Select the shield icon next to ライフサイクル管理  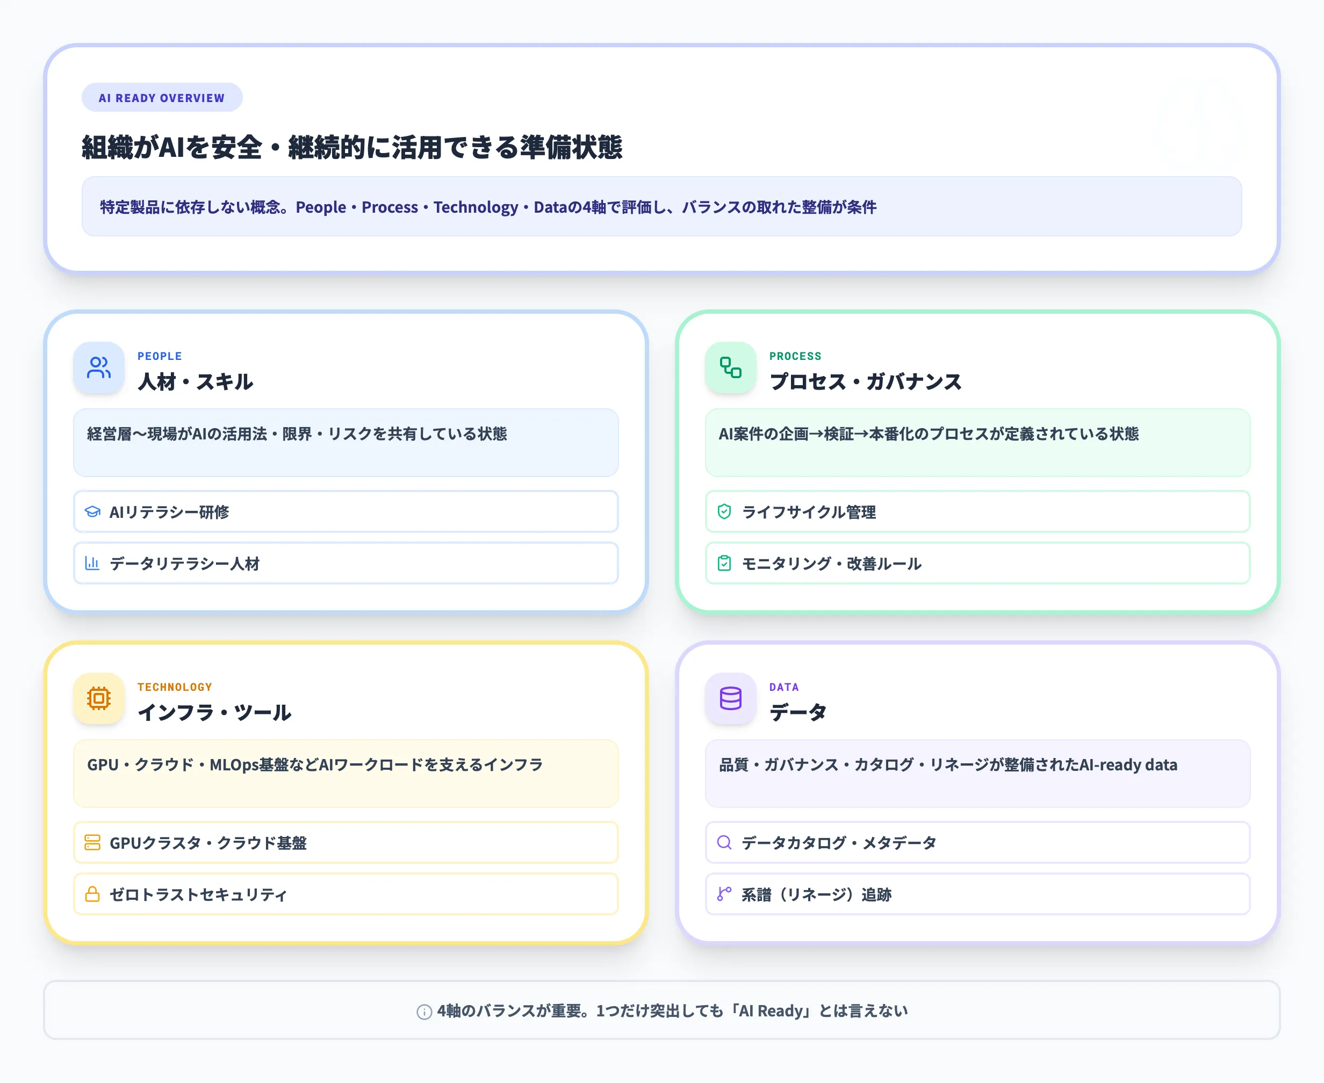coord(724,511)
